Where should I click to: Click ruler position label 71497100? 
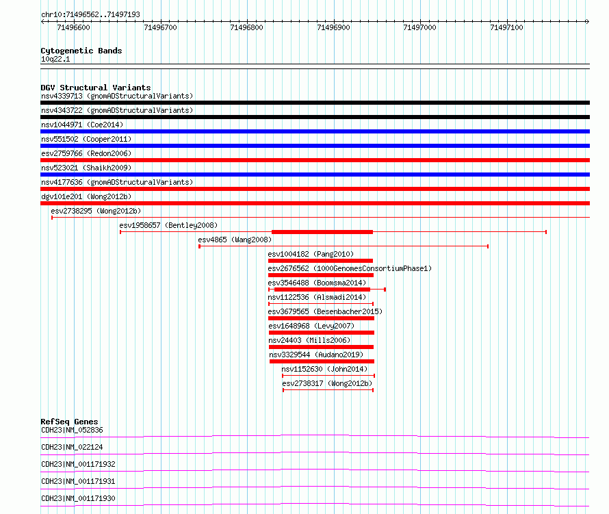(507, 27)
